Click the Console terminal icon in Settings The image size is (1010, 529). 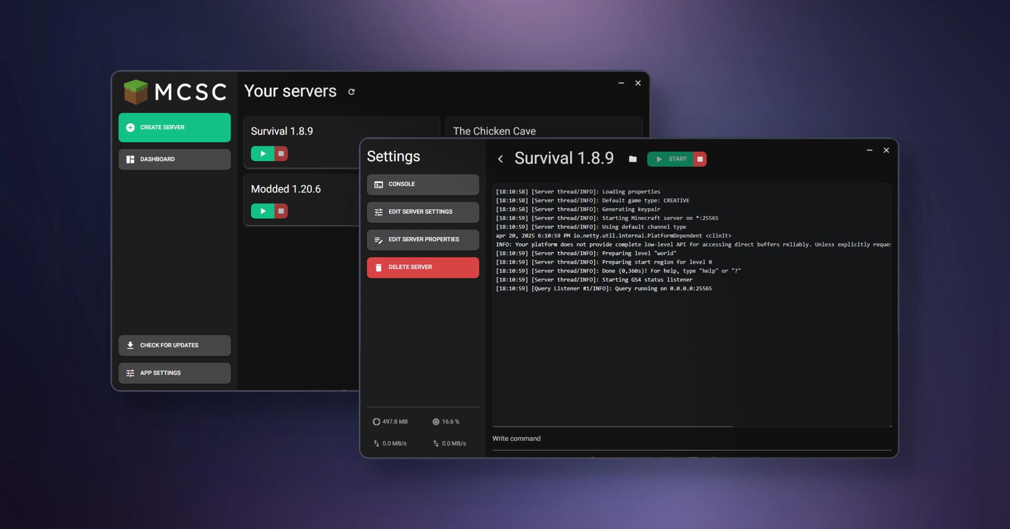click(x=378, y=184)
